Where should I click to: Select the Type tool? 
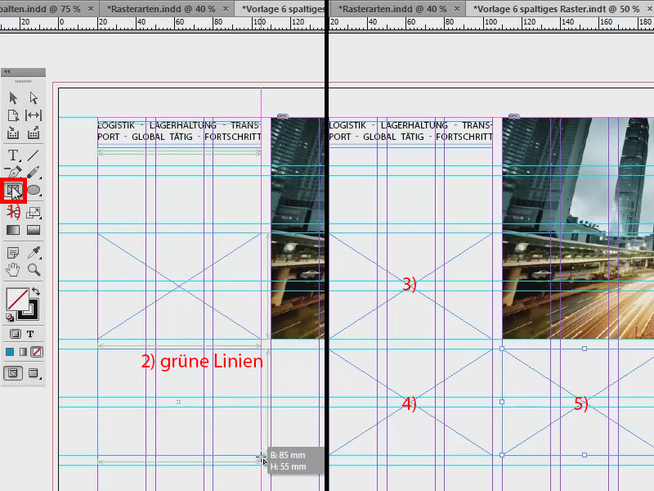tap(13, 155)
